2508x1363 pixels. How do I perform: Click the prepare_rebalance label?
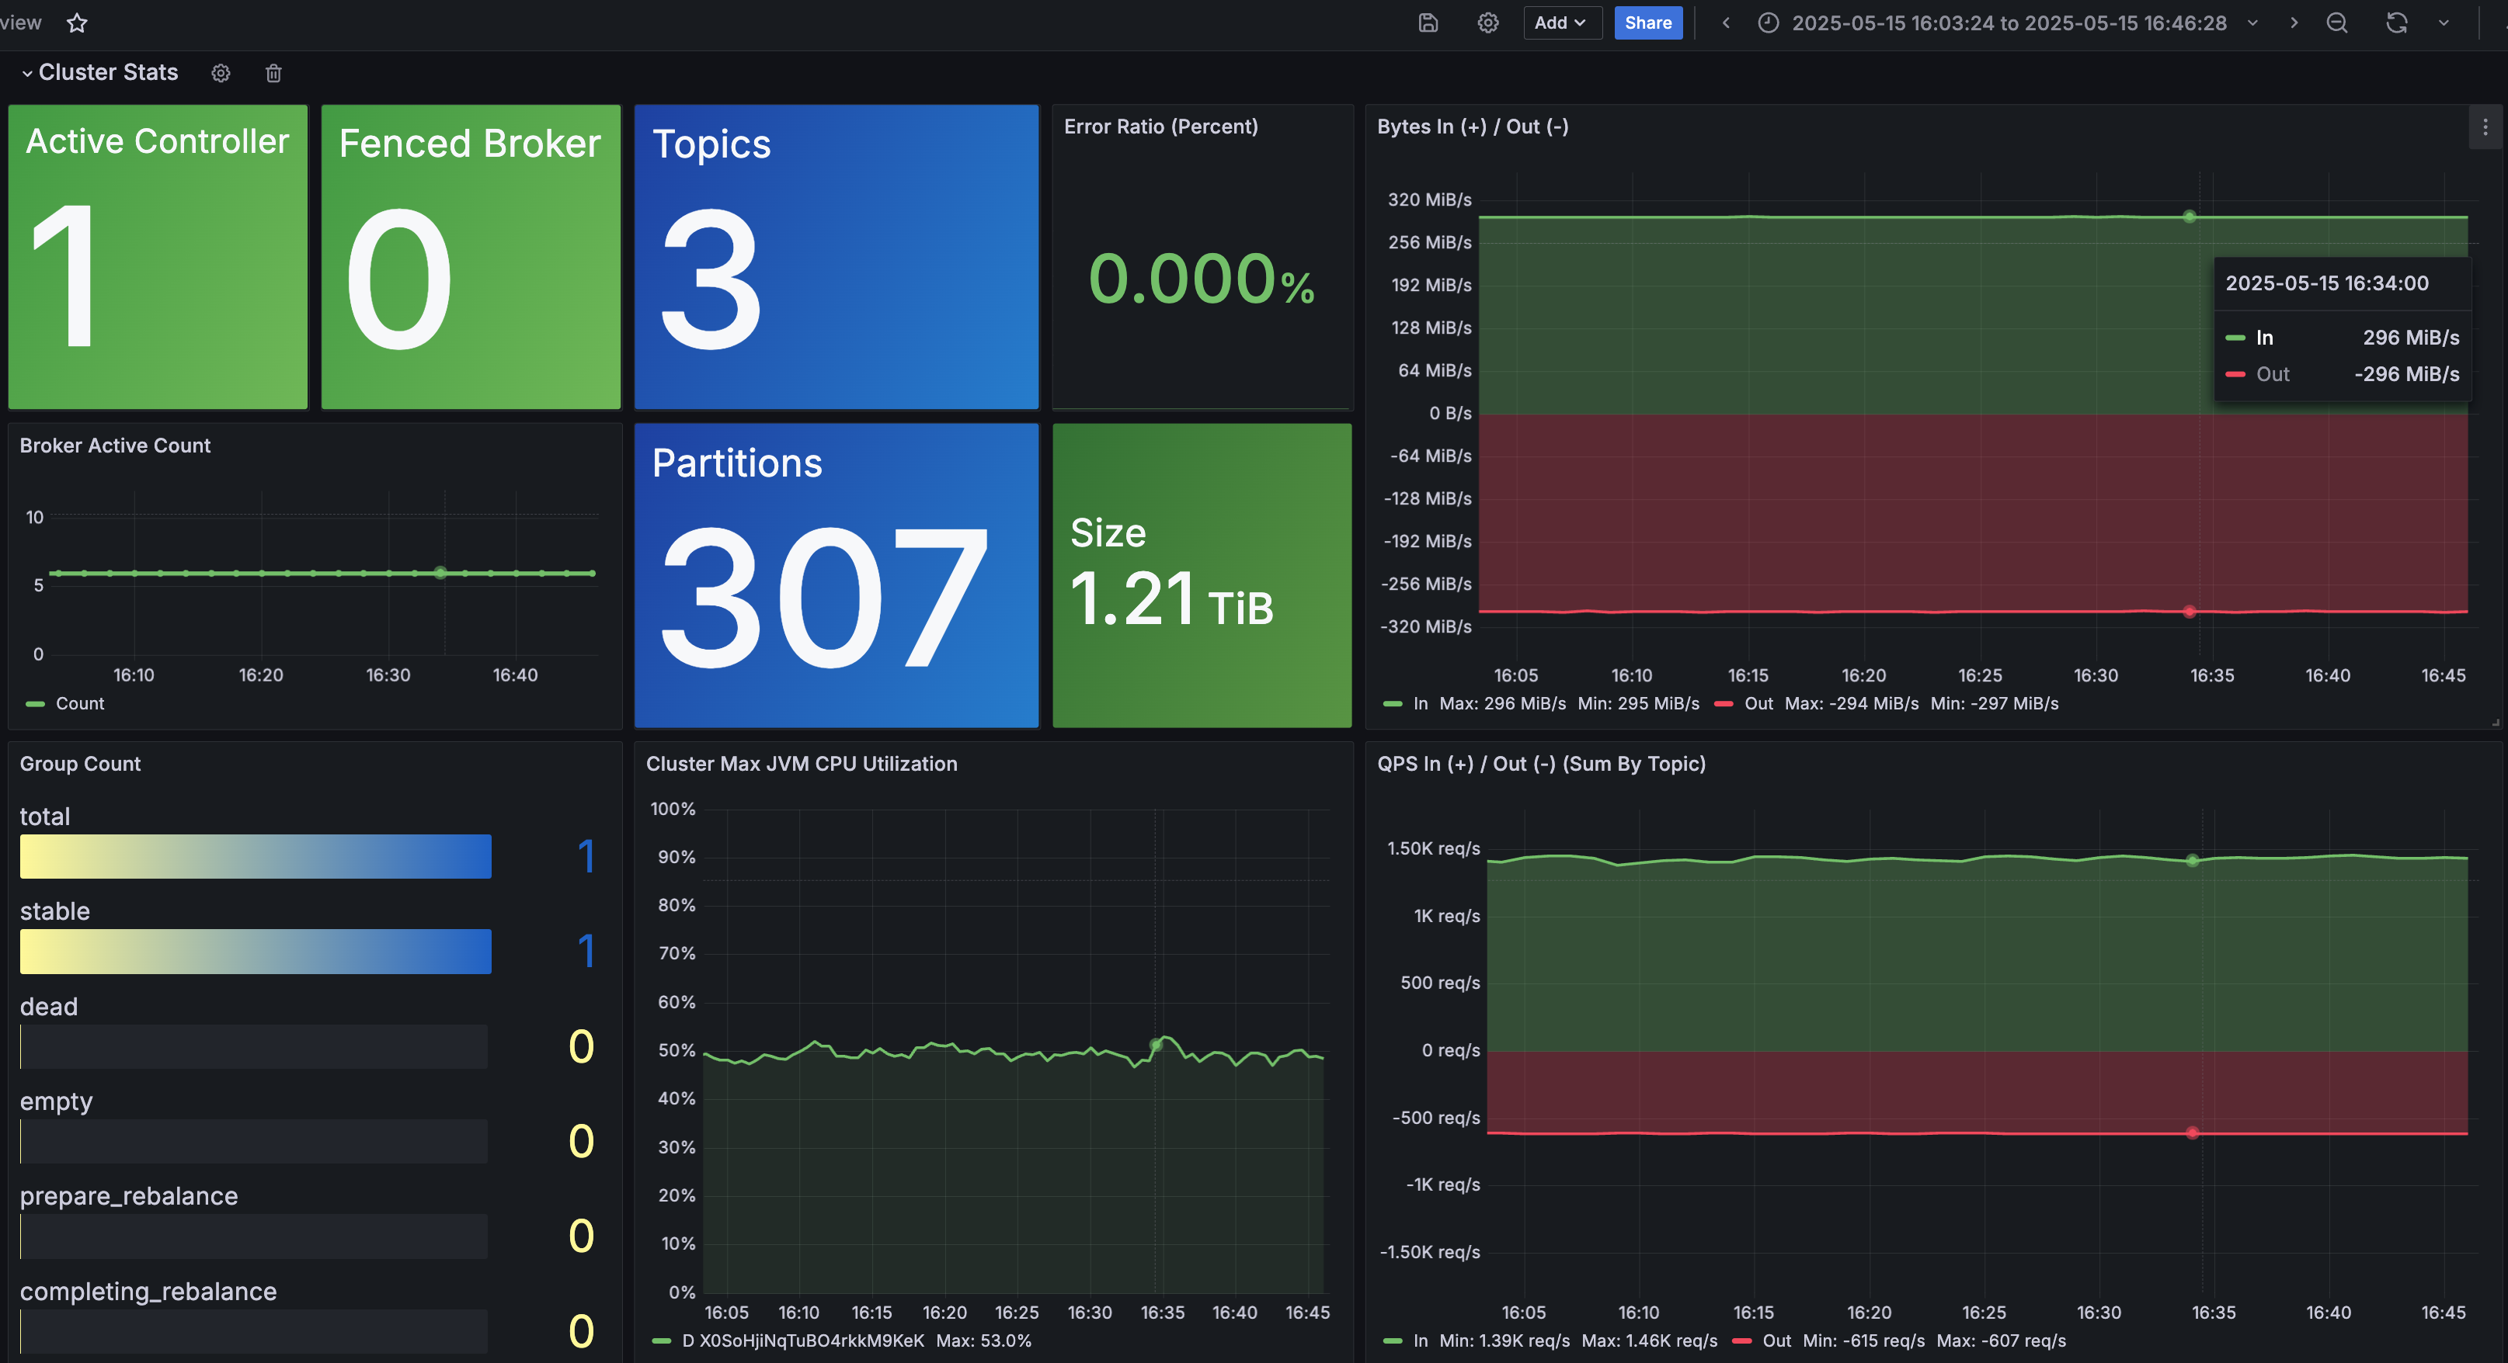pos(128,1195)
